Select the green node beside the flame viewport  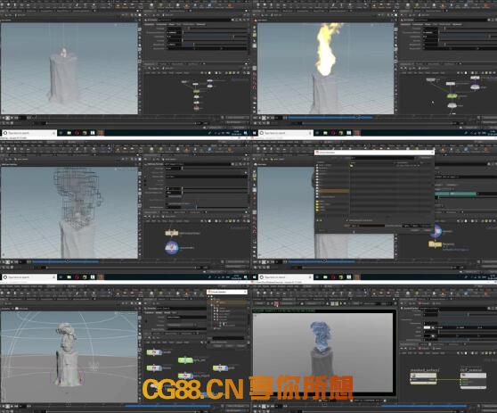452,95
